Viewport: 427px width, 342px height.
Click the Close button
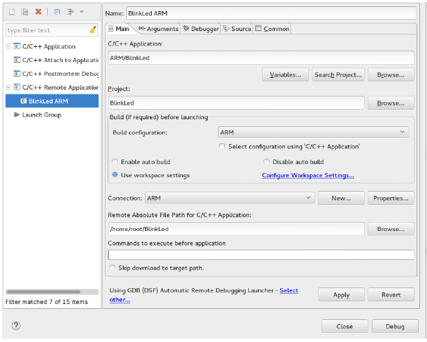[x=344, y=326]
